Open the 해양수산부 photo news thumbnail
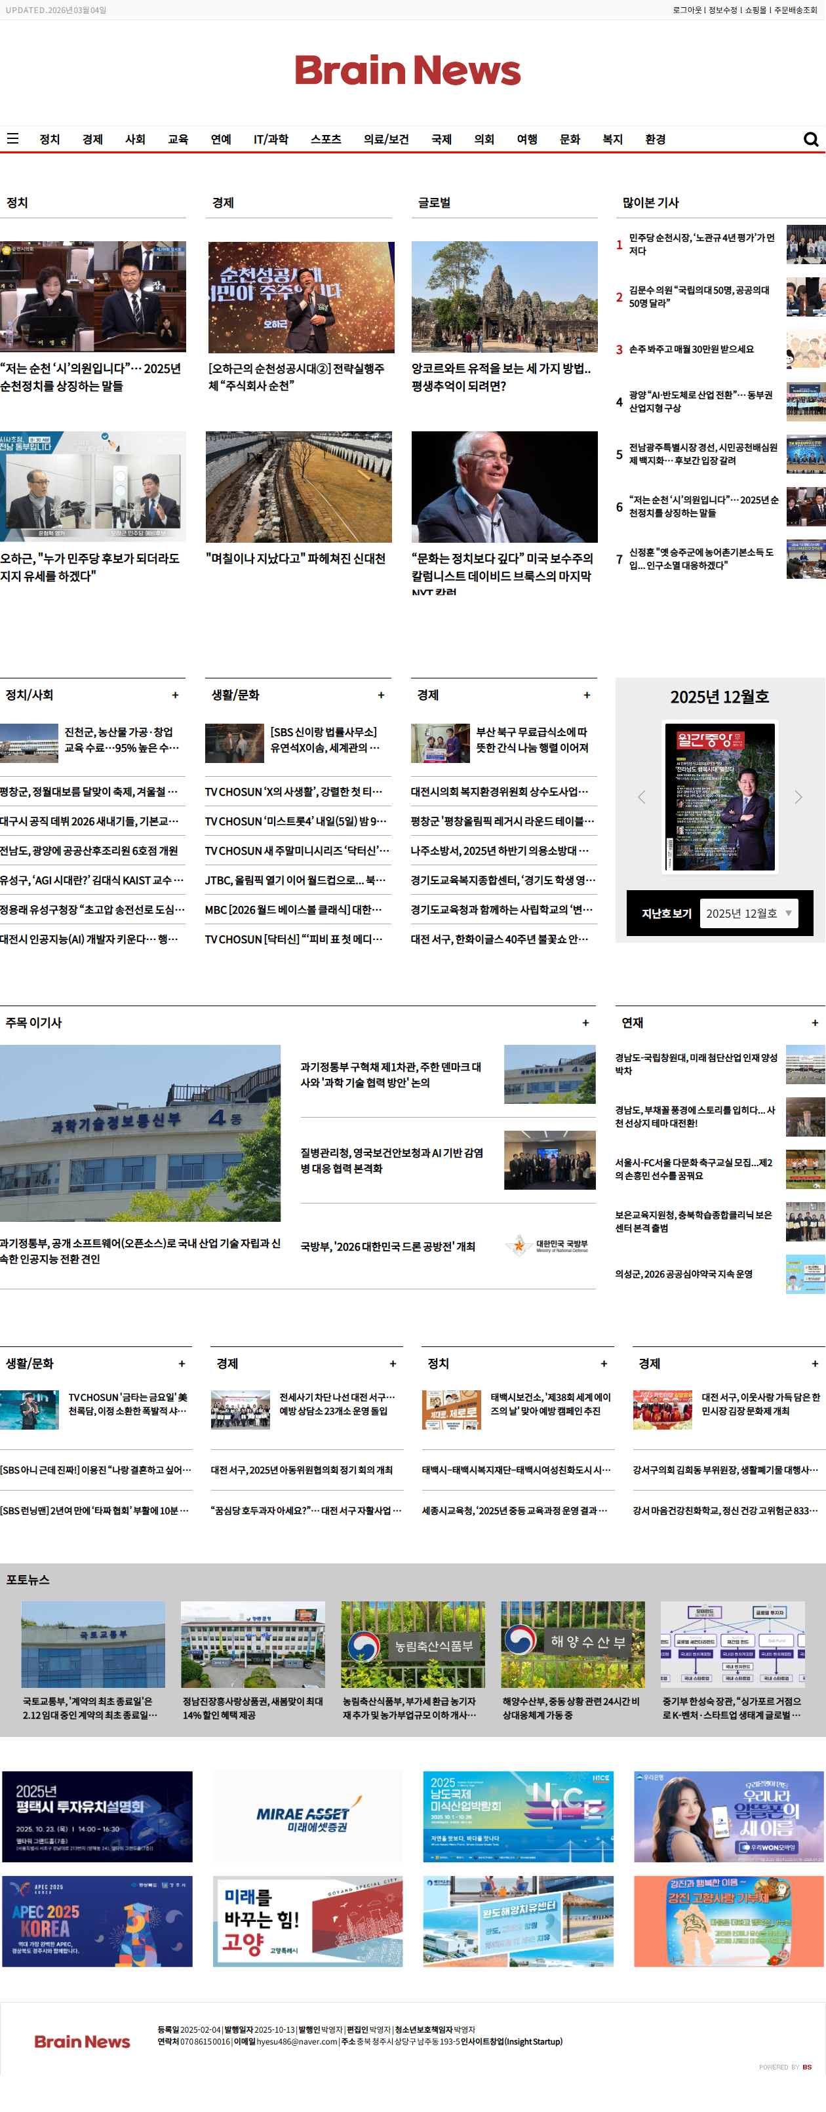The height and width of the screenshot is (2112, 826). [572, 1645]
